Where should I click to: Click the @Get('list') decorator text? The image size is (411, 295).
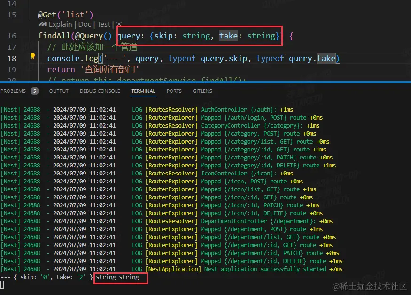point(66,15)
